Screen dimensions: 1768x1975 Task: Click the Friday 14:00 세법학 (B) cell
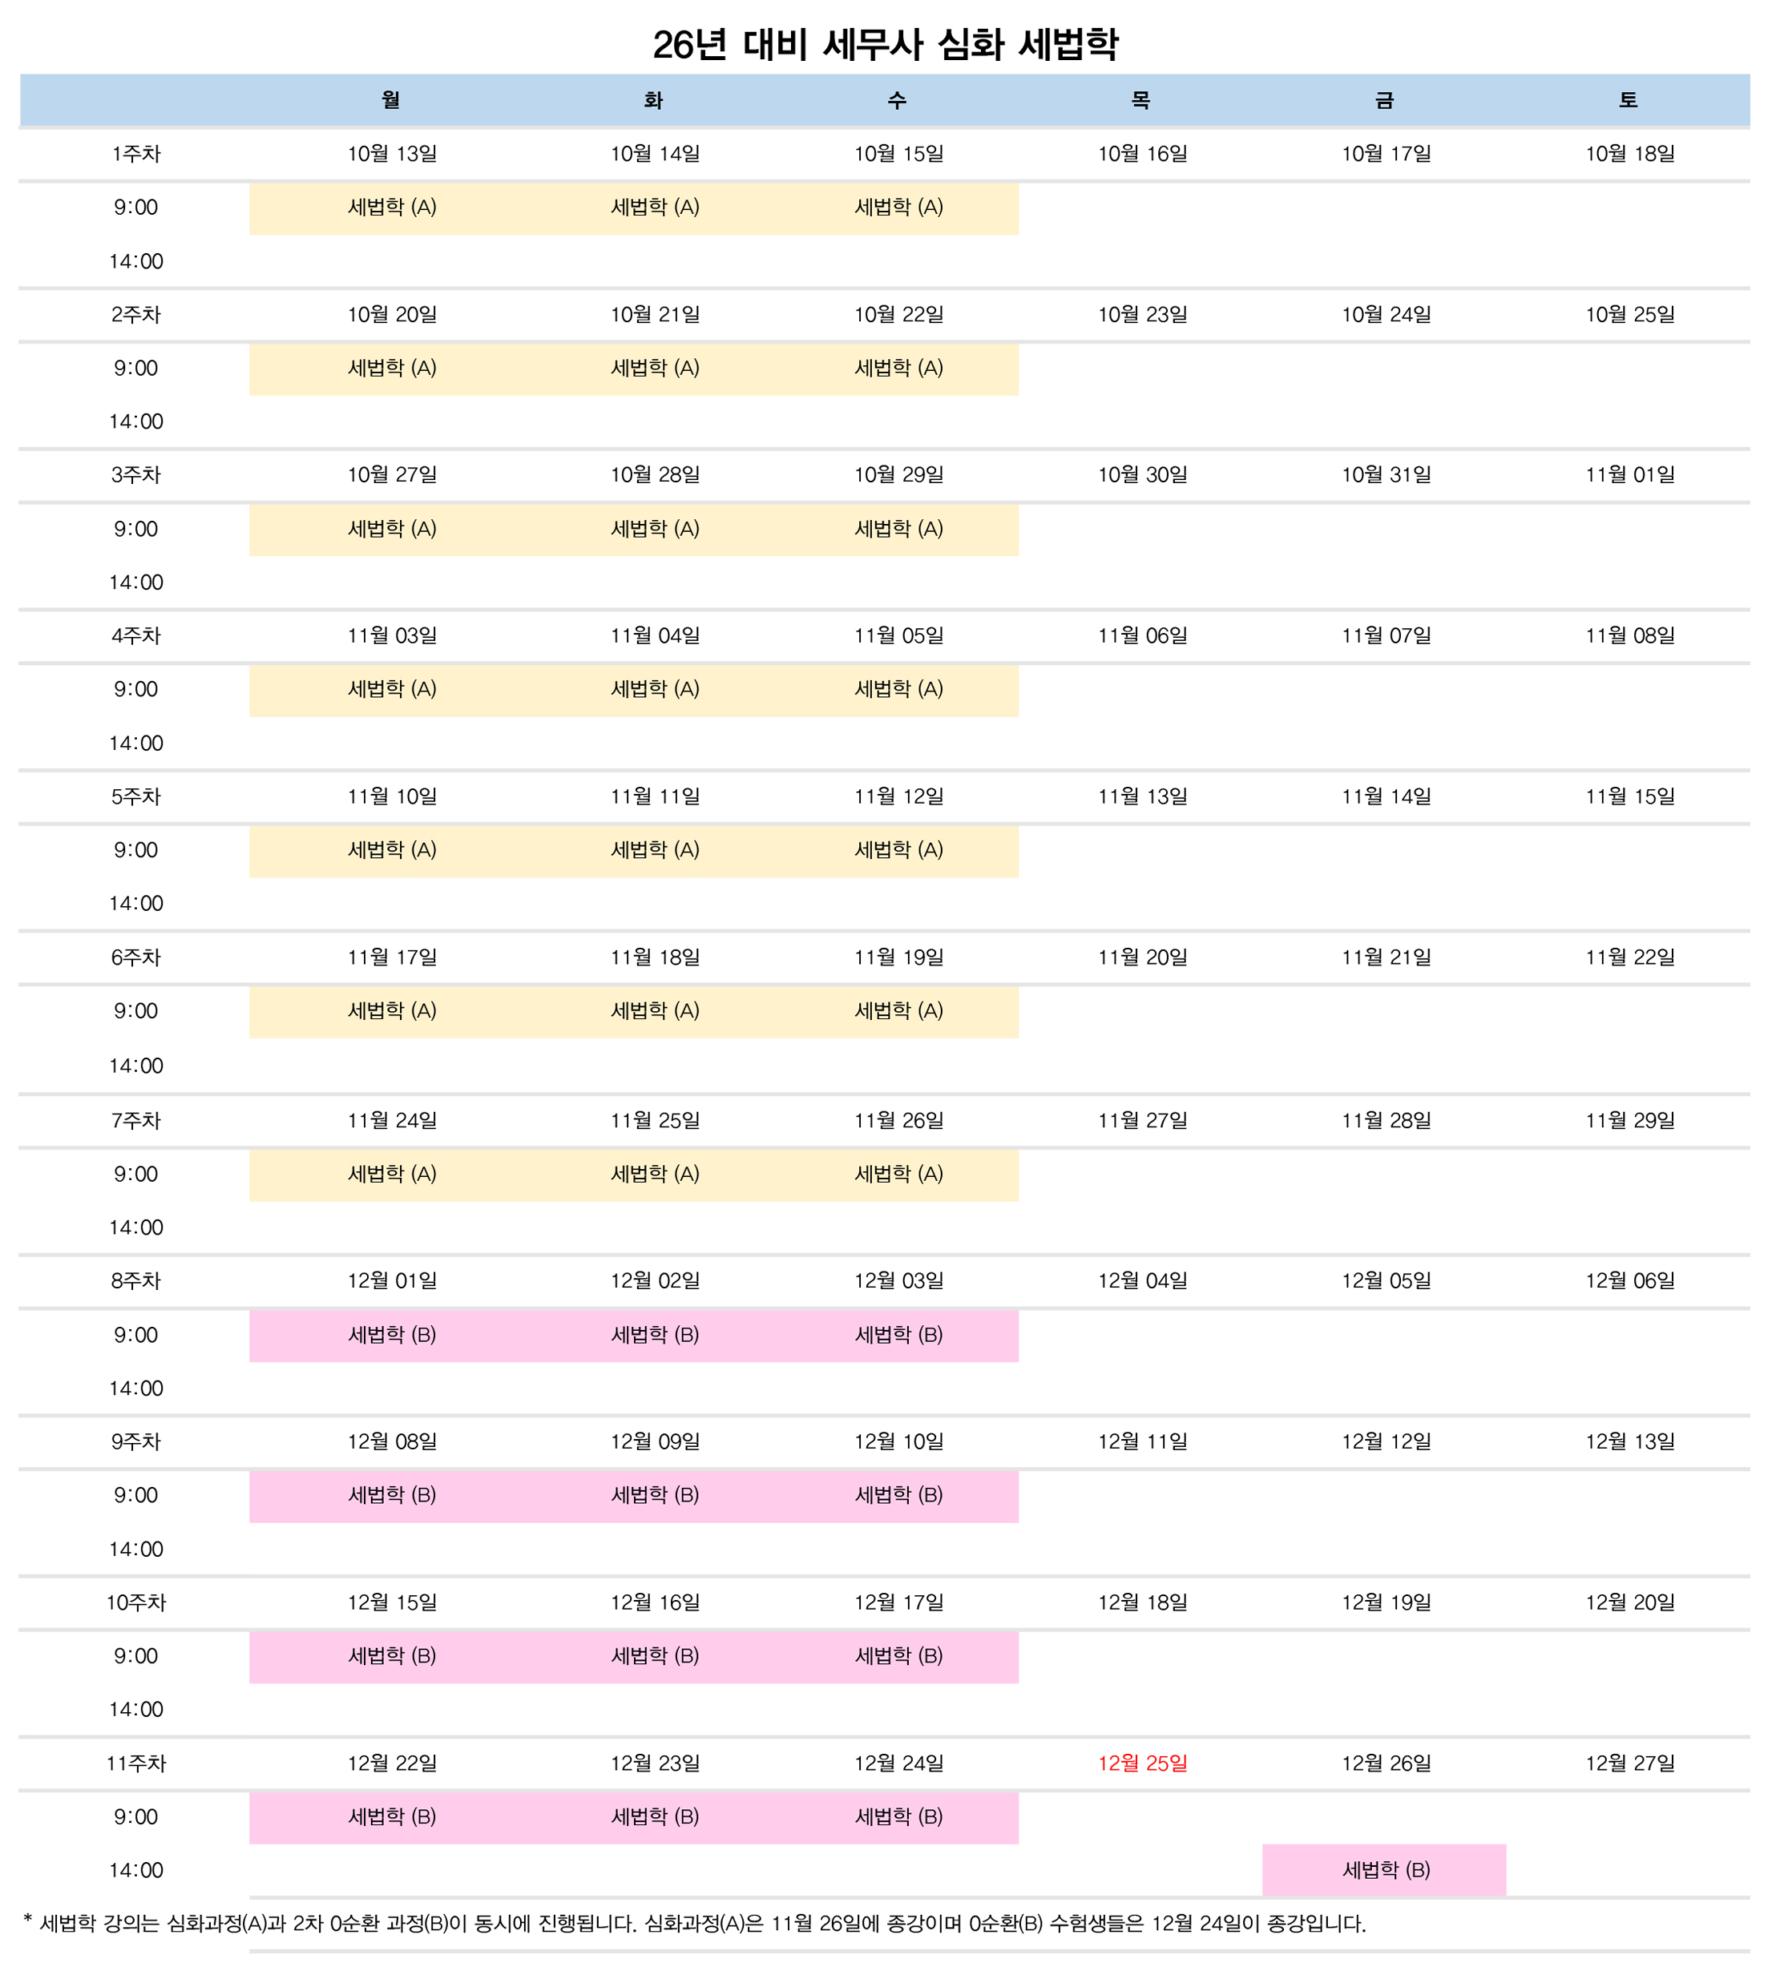(1385, 1870)
